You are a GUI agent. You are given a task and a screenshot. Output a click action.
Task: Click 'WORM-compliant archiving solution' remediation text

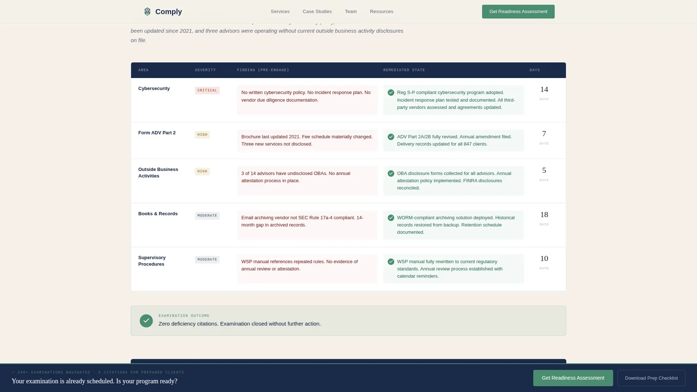[456, 225]
